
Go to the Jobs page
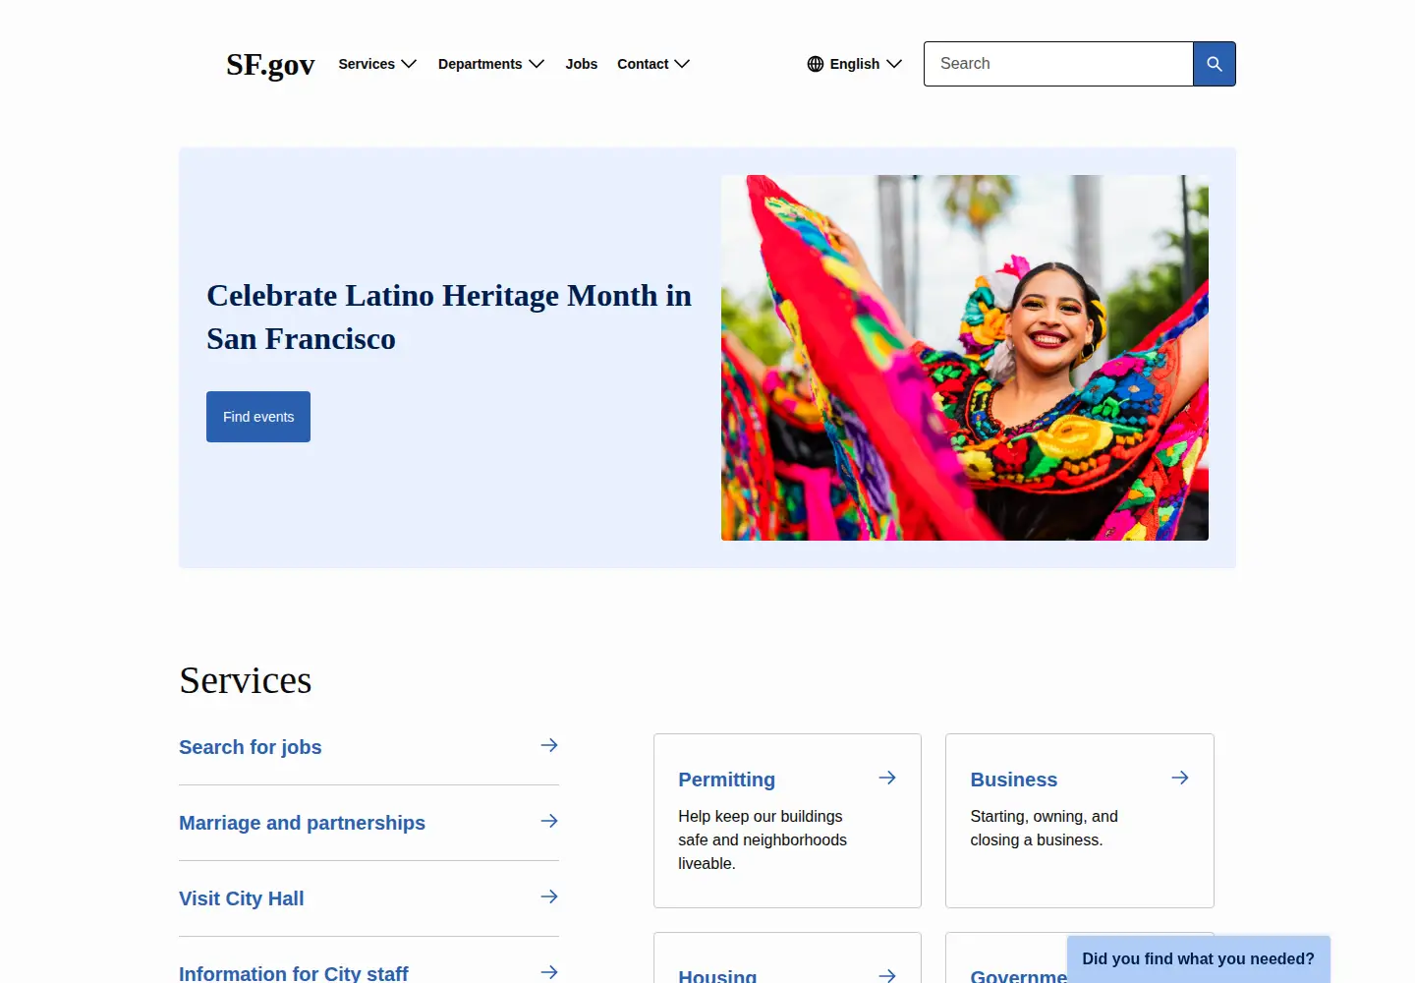click(x=582, y=64)
